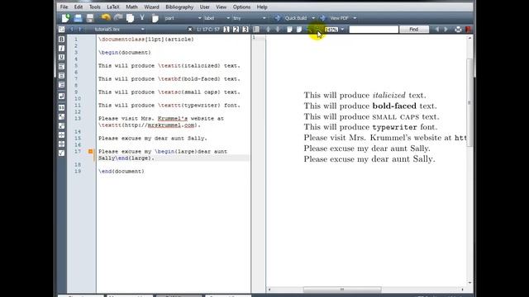Run Quick Build blue arrow

pos(278,18)
